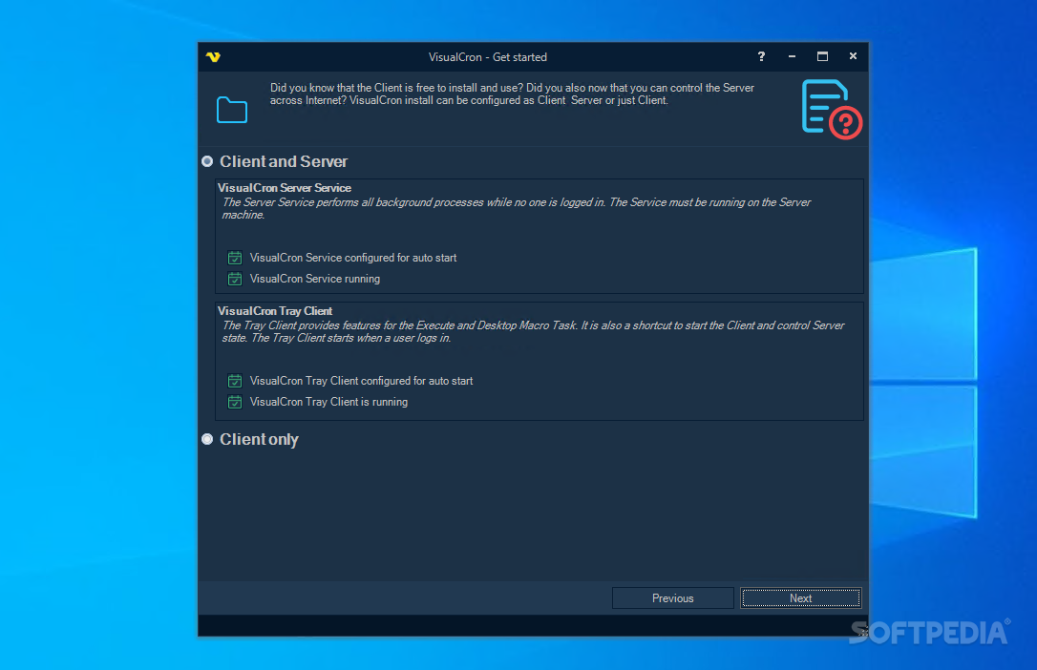The image size is (1037, 670).
Task: Click the Tray Client is running status icon
Action: [235, 402]
